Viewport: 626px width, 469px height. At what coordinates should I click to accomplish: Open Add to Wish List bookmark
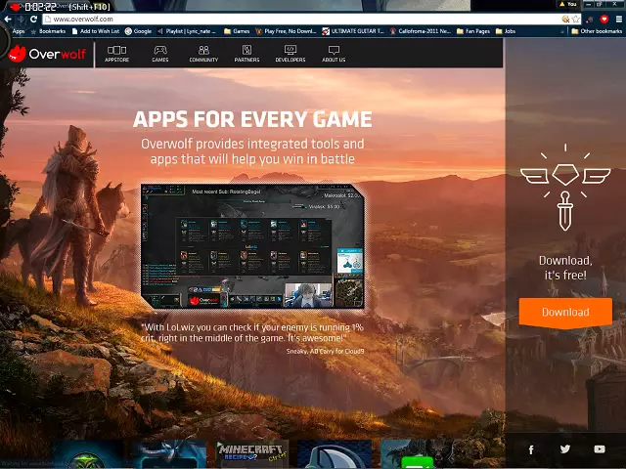click(x=96, y=31)
